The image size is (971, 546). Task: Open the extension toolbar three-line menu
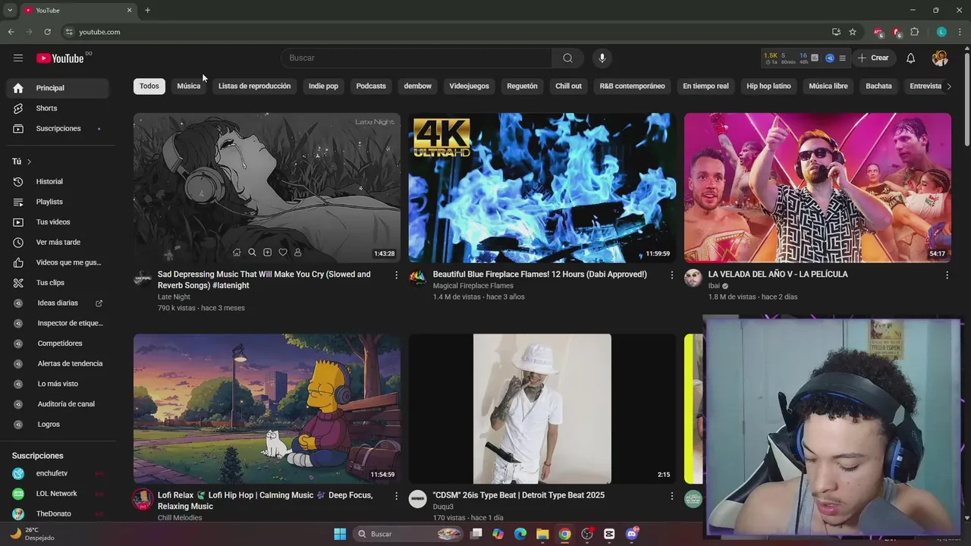click(x=842, y=58)
